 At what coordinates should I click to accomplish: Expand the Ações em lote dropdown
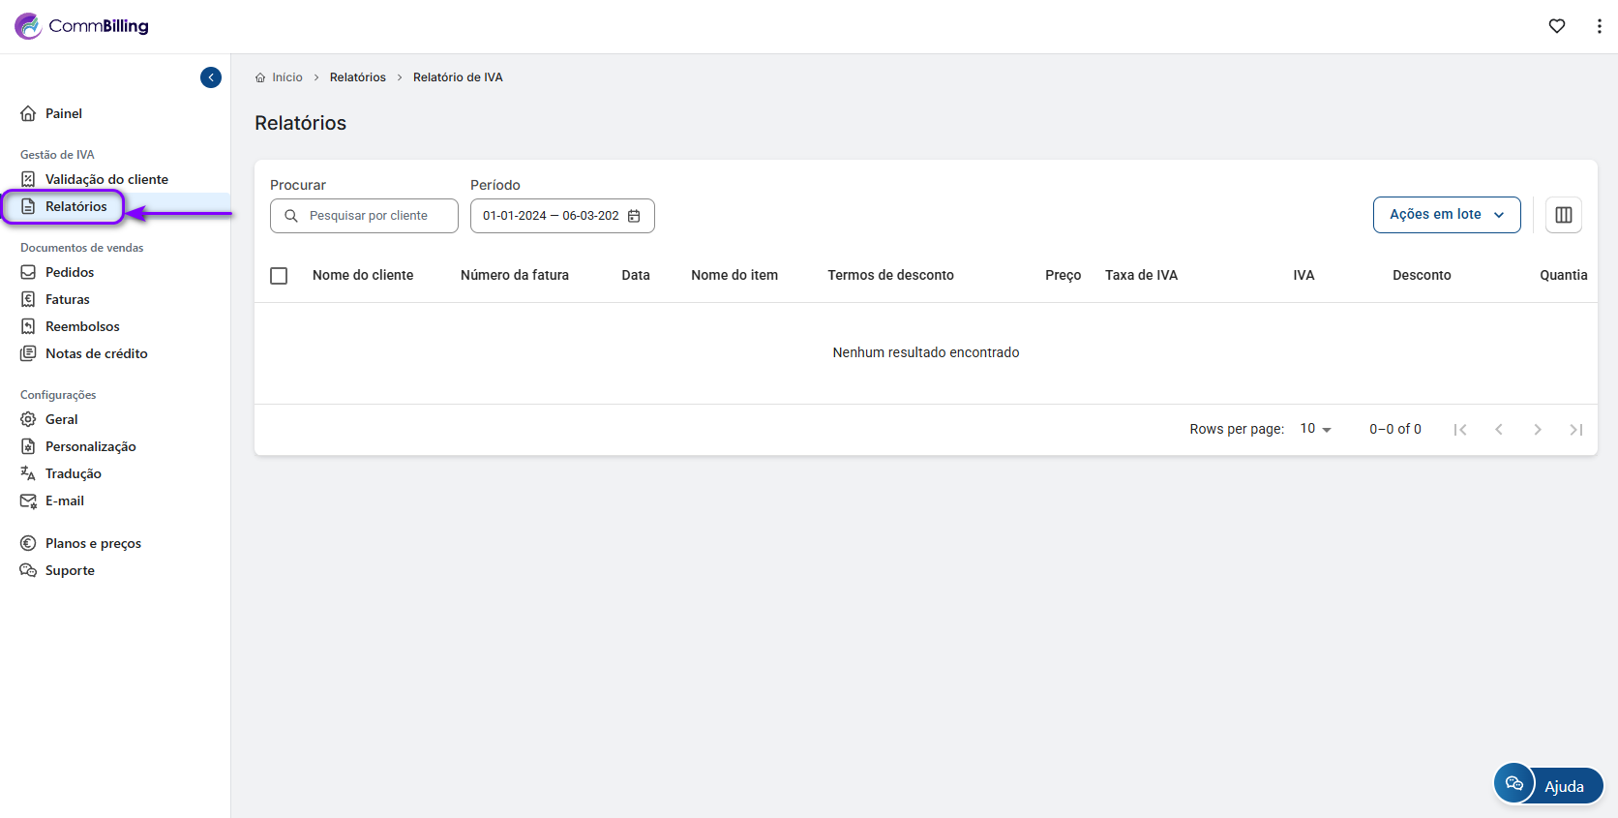[1446, 215]
